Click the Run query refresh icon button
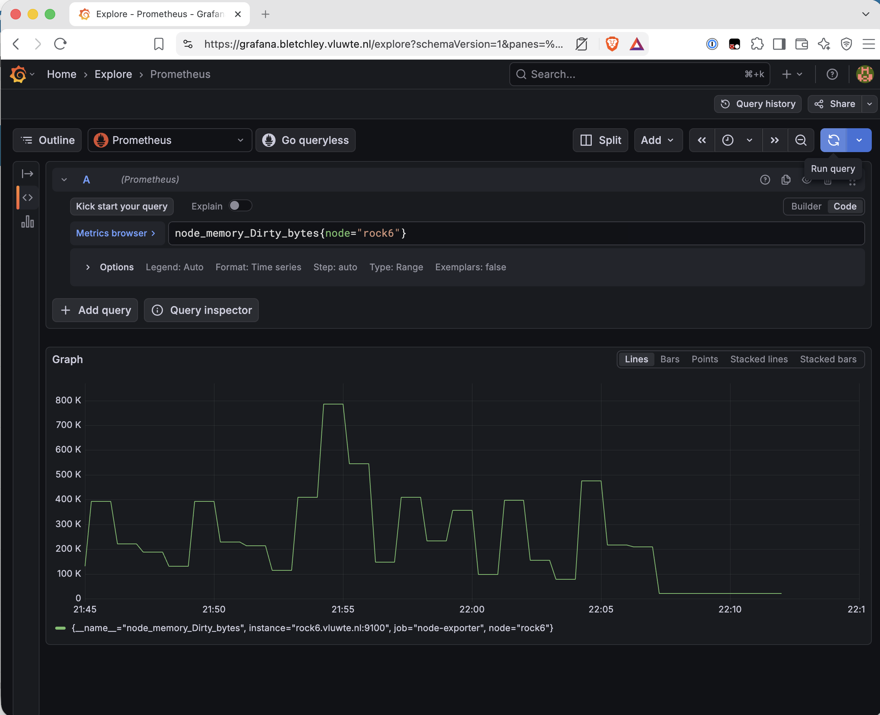This screenshot has height=715, width=880. [x=833, y=140]
